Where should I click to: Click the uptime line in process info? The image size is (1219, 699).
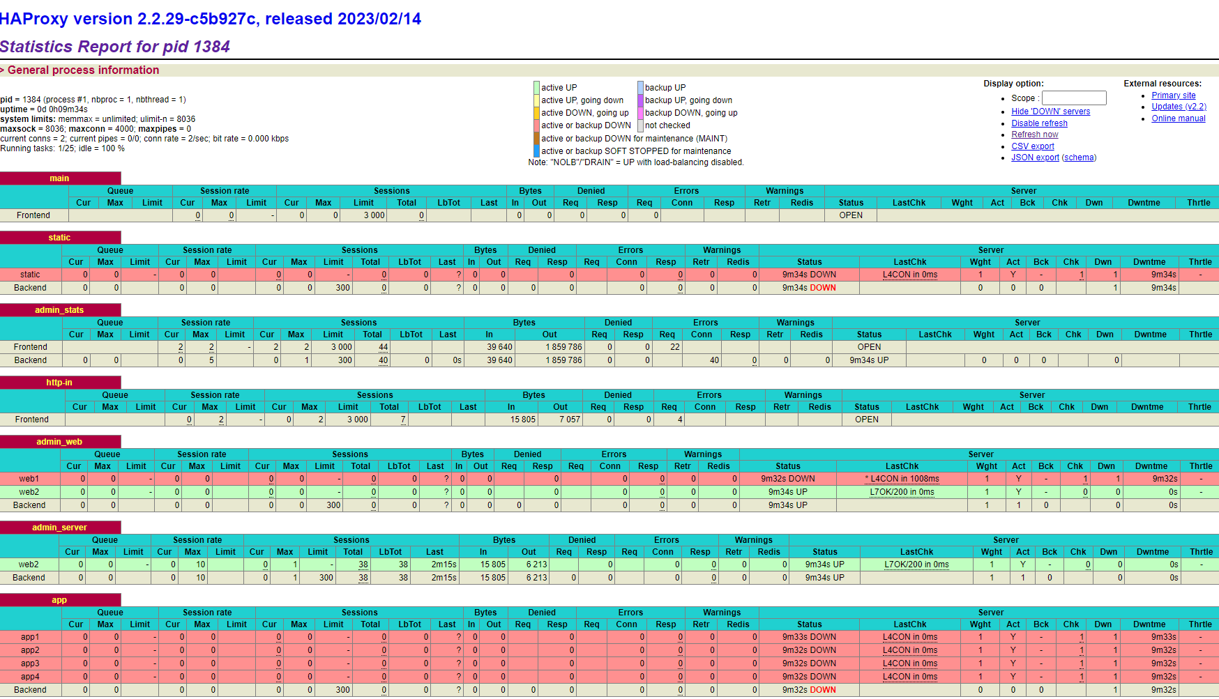44,109
